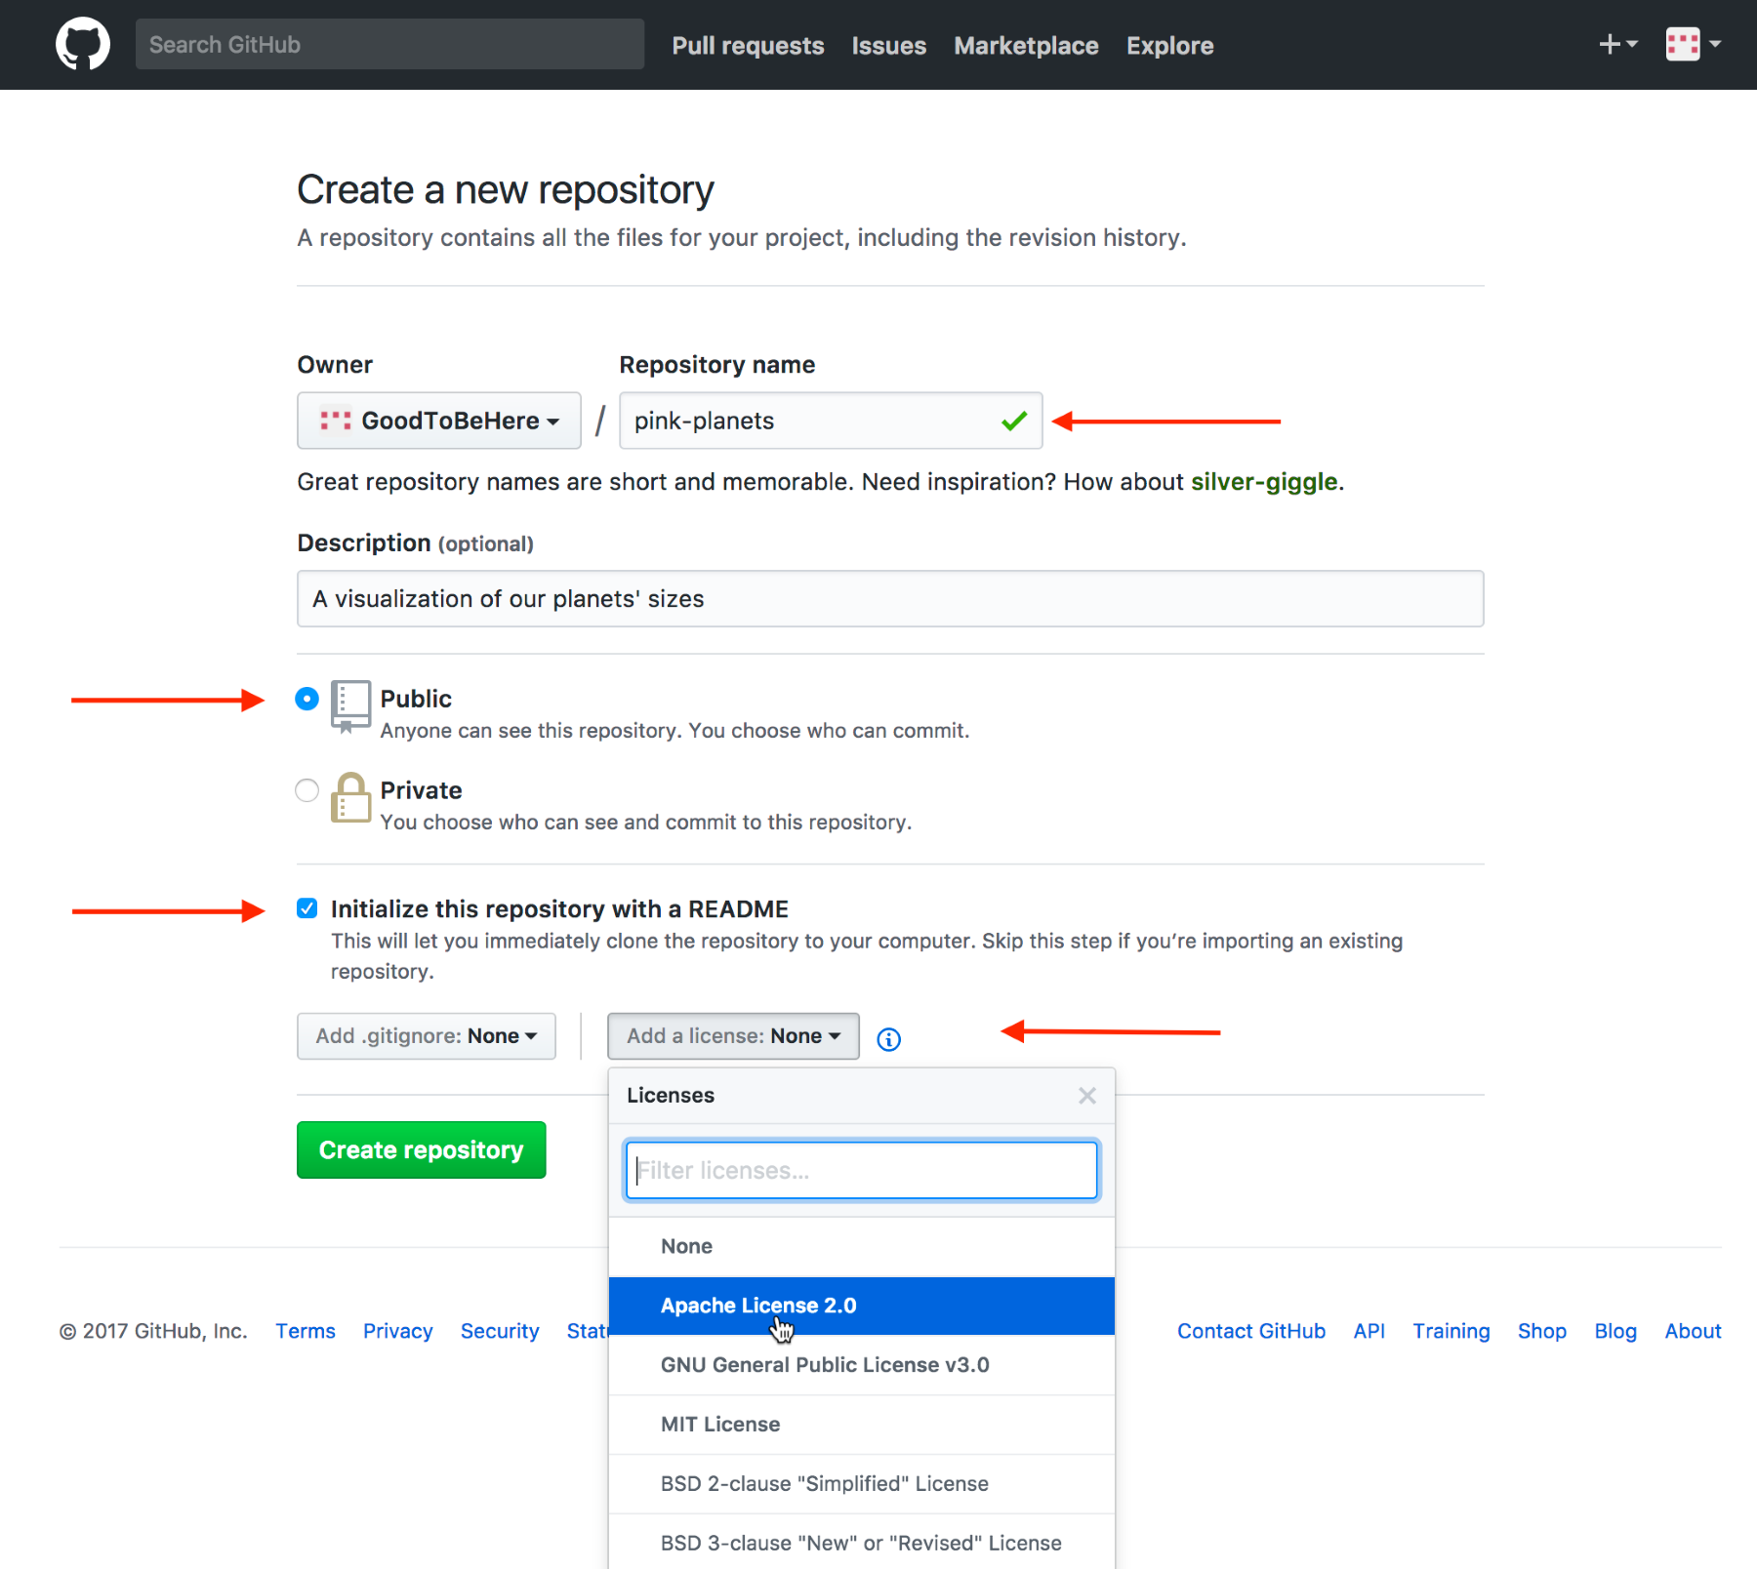Select the Public radio button
This screenshot has height=1569, width=1757.
pyautogui.click(x=306, y=699)
